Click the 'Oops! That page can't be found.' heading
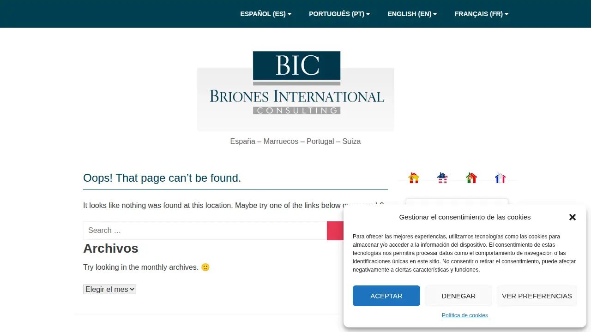 coord(162,178)
